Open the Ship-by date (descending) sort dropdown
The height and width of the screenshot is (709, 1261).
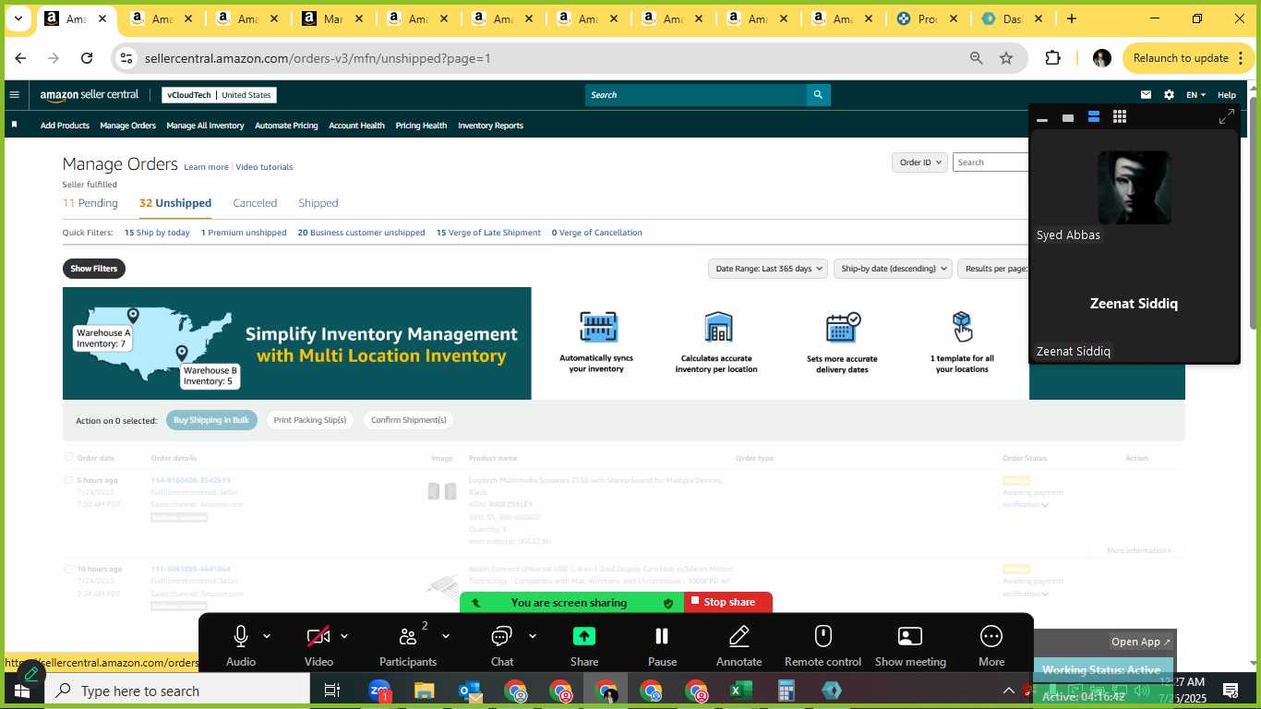[893, 269]
